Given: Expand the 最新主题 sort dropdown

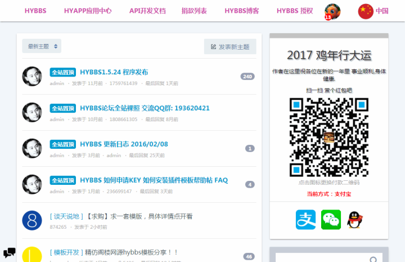Looking at the screenshot, I should (42, 46).
